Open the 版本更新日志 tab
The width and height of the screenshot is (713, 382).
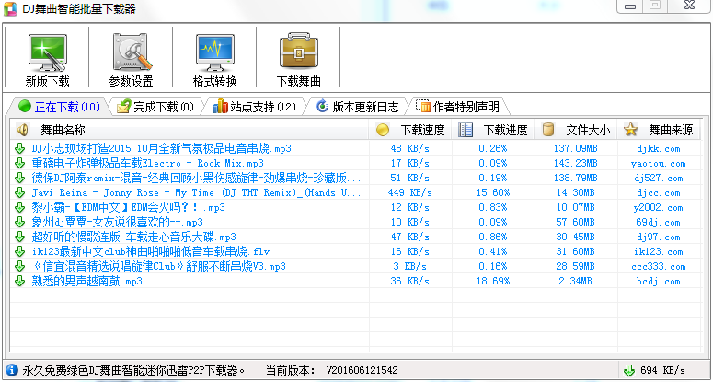[x=357, y=107]
